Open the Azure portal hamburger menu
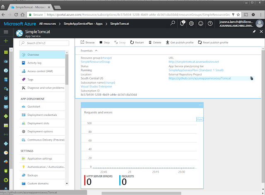The image size is (265, 195). pyautogui.click(x=6, y=32)
